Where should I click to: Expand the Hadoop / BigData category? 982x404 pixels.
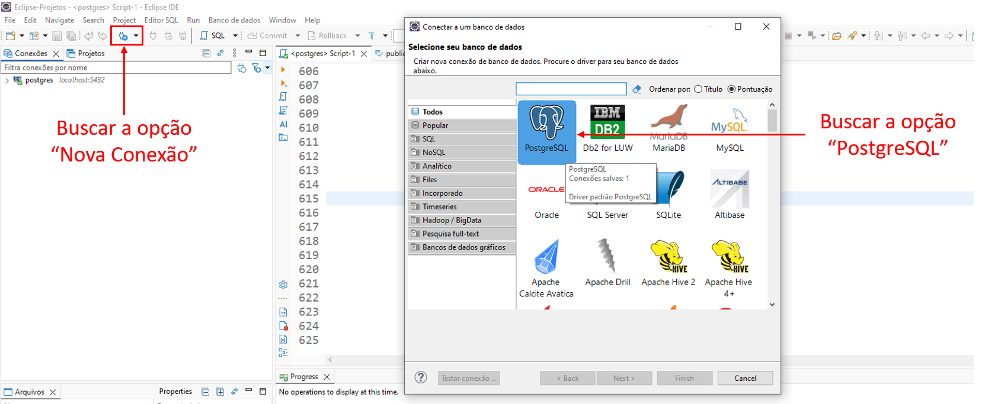point(462,220)
